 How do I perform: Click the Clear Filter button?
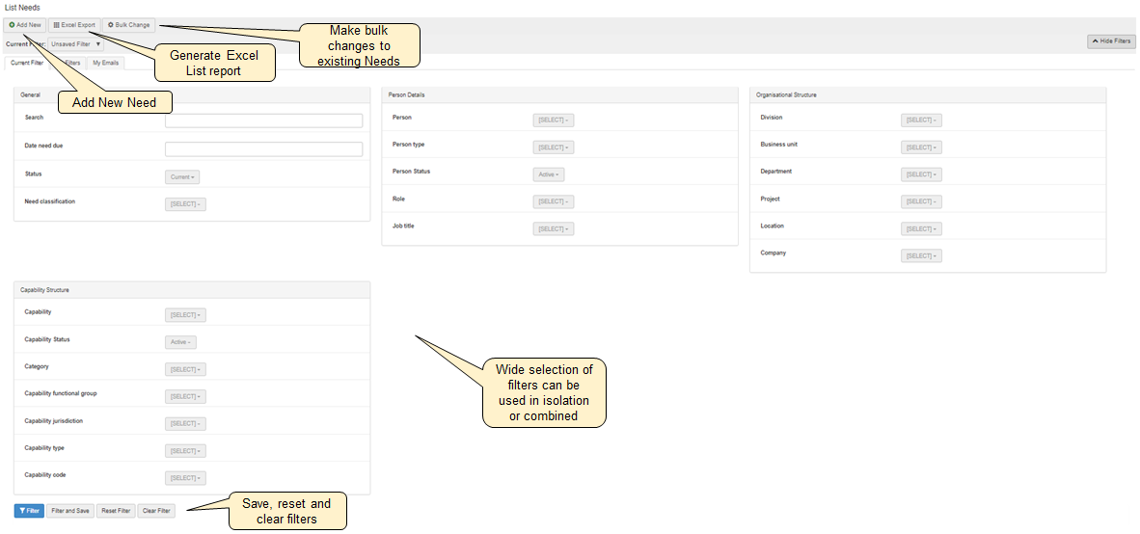click(156, 511)
